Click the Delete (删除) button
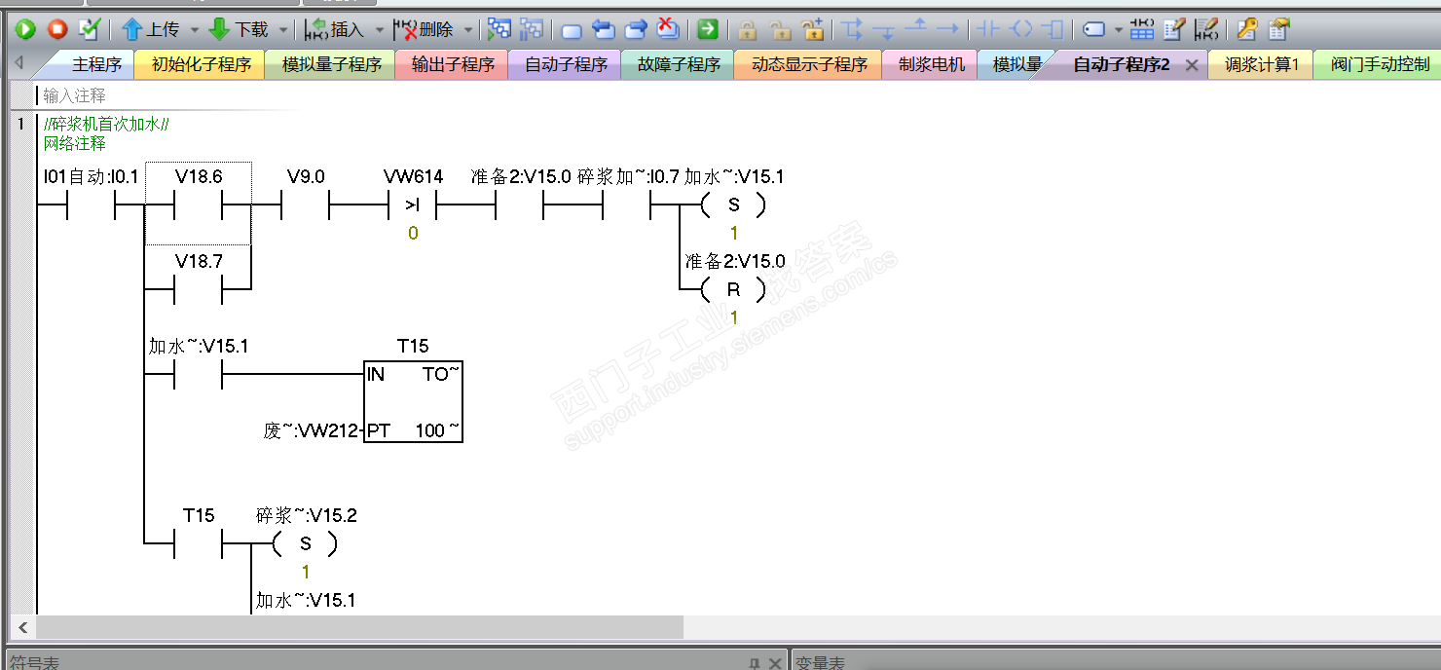The image size is (1441, 670). point(424,29)
